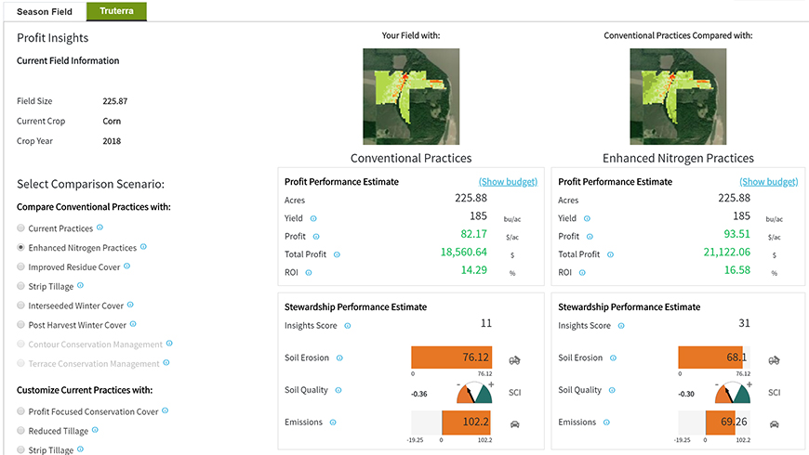Viewport: 809px width, 455px height.
Task: Click the Insights Score info icon, left panel
Action: [347, 326]
